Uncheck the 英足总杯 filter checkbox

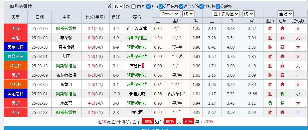click(161, 6)
